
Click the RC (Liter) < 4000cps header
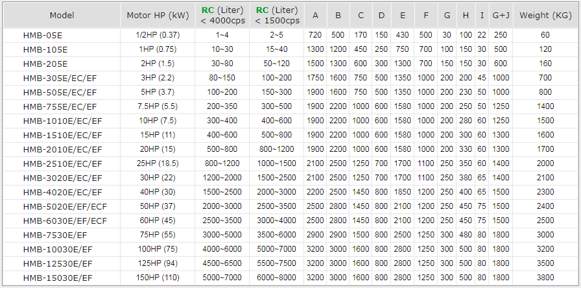(222, 16)
